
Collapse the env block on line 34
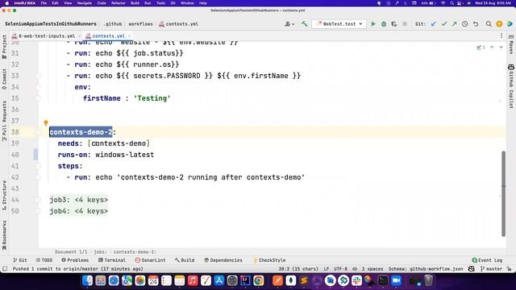coord(38,87)
